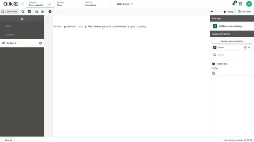Screen dimensions: 254x142
Task: Click line number 4 in gutter
Action: pos(48,26)
